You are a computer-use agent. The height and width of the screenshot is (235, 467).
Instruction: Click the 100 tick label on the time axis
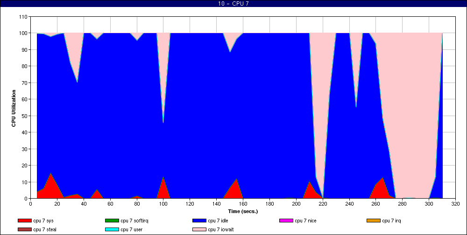click(163, 204)
